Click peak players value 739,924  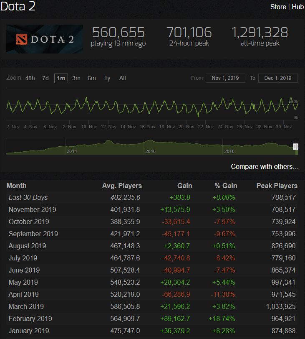click(283, 222)
